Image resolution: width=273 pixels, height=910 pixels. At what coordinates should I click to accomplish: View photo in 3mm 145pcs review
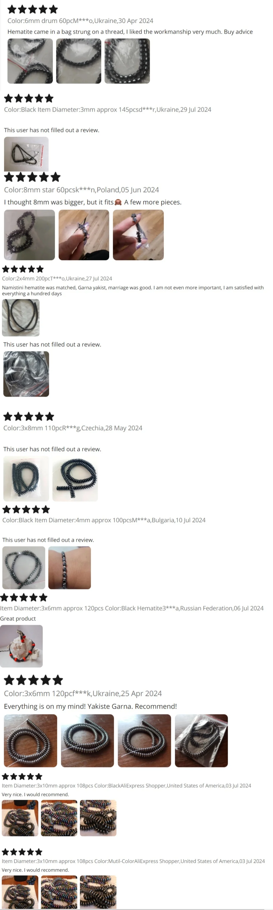(26, 154)
